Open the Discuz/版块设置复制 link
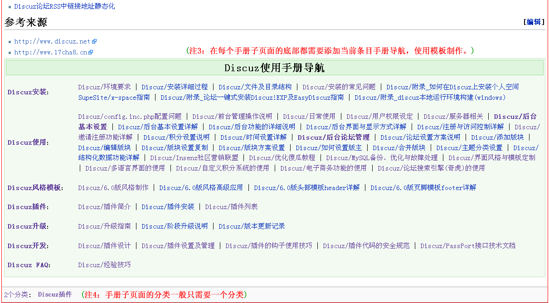 coord(175,147)
